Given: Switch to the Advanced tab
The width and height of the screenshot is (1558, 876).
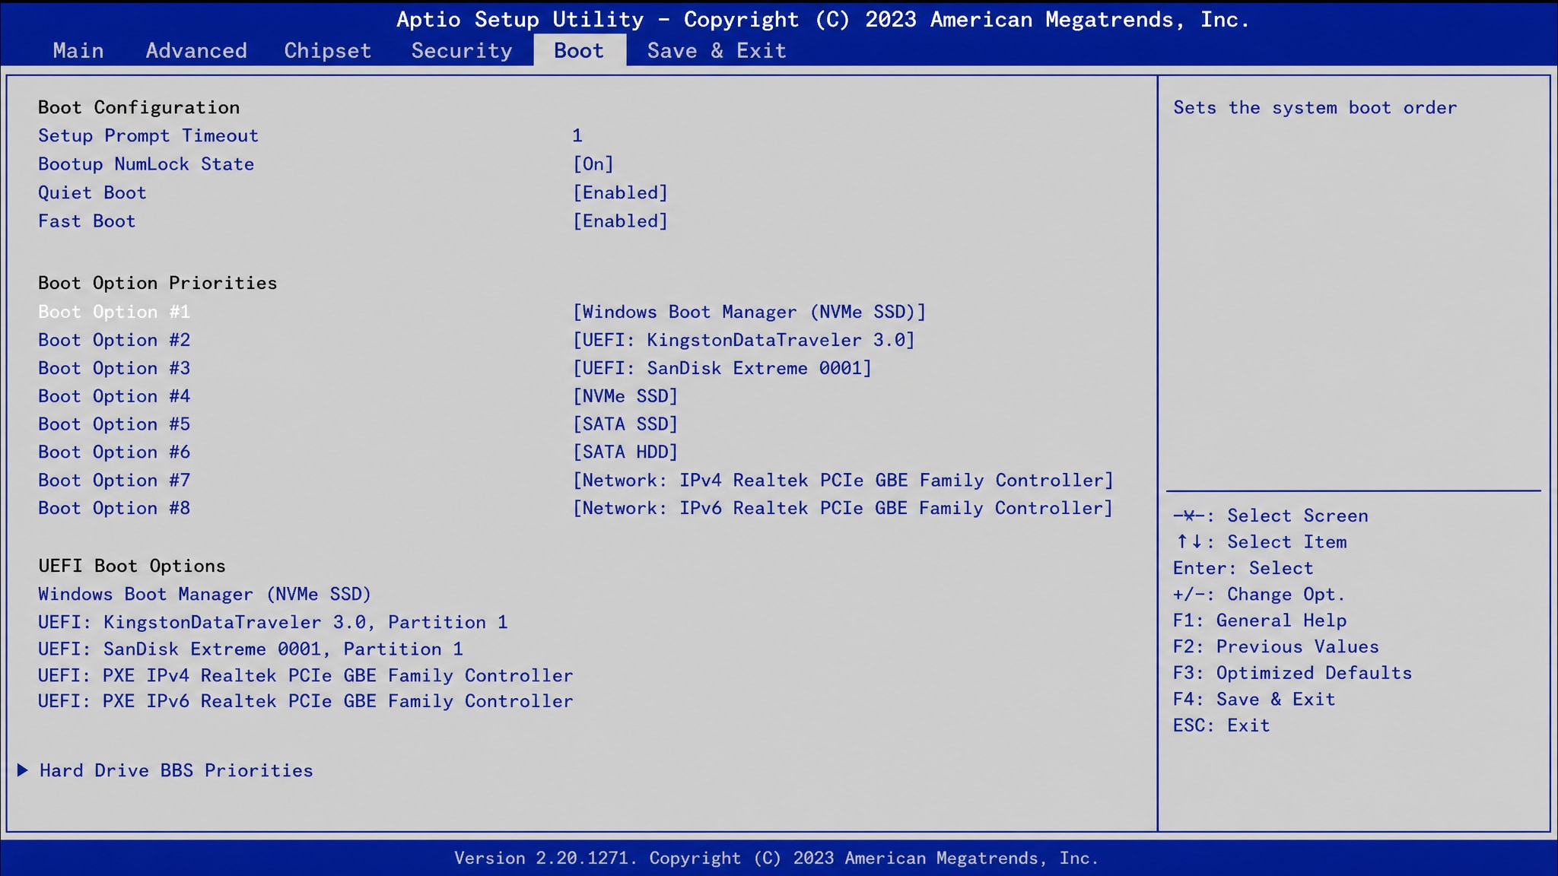Looking at the screenshot, I should click(196, 50).
